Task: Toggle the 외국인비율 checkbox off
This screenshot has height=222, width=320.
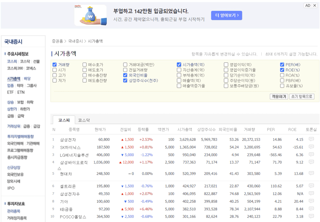Action: (125, 75)
